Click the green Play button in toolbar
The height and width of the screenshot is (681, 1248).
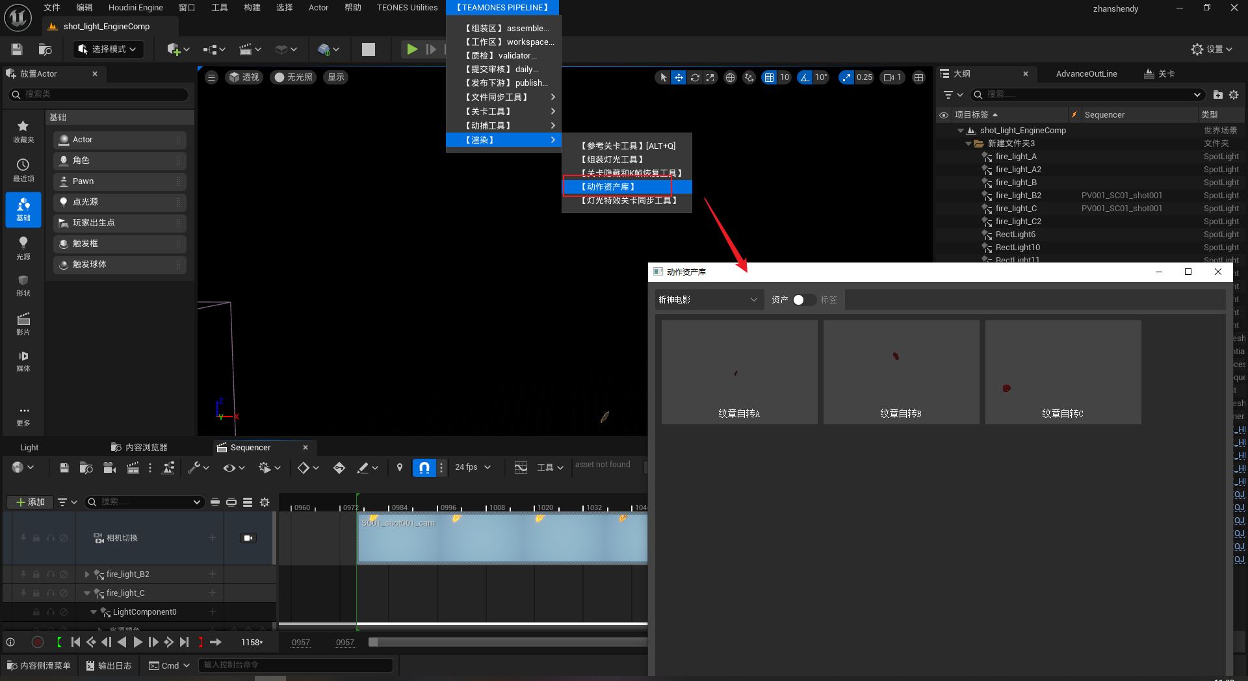tap(411, 49)
